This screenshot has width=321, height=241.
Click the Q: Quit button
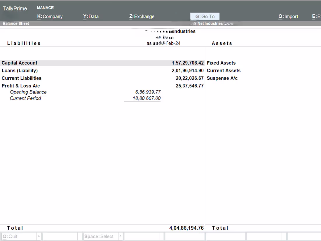coord(19,237)
